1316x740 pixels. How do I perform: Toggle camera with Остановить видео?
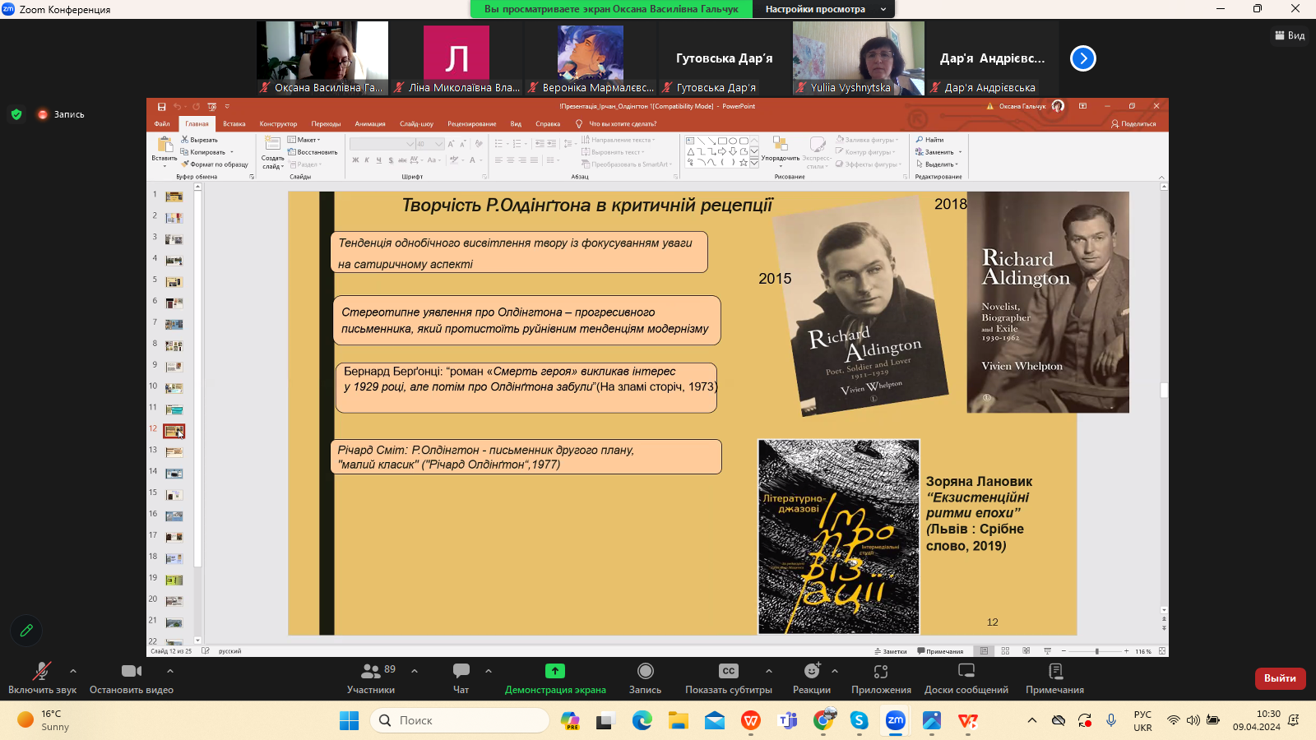coord(131,672)
